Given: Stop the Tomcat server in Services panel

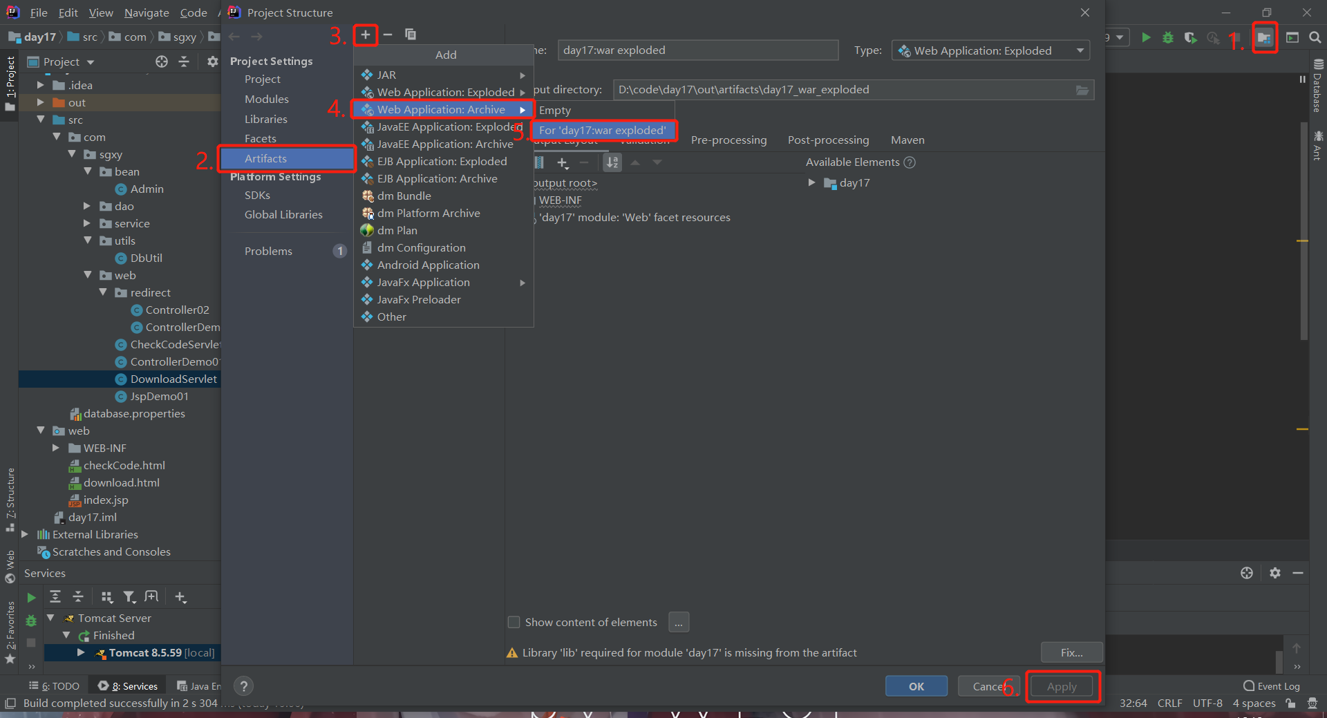Looking at the screenshot, I should click(x=30, y=643).
